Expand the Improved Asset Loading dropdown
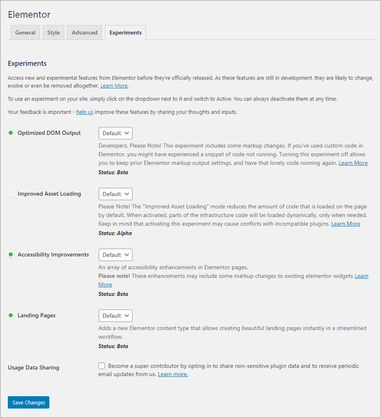Screen dimensions: 381x418 pos(115,194)
